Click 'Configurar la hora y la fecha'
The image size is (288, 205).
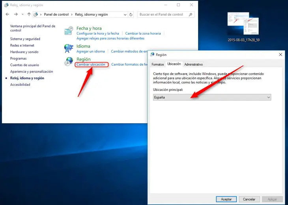coord(98,33)
